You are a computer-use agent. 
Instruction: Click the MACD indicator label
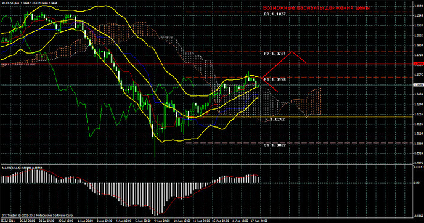pos(22,168)
